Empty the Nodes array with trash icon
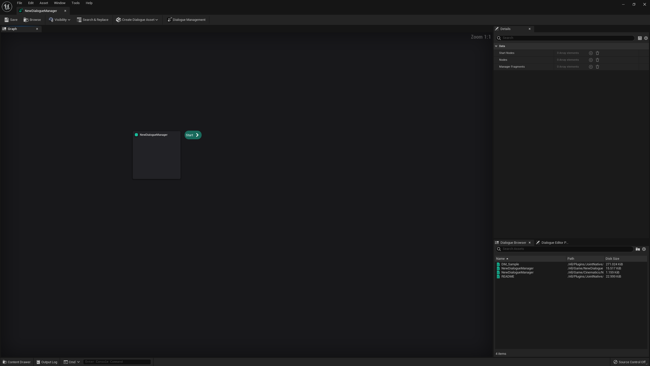 [x=597, y=60]
